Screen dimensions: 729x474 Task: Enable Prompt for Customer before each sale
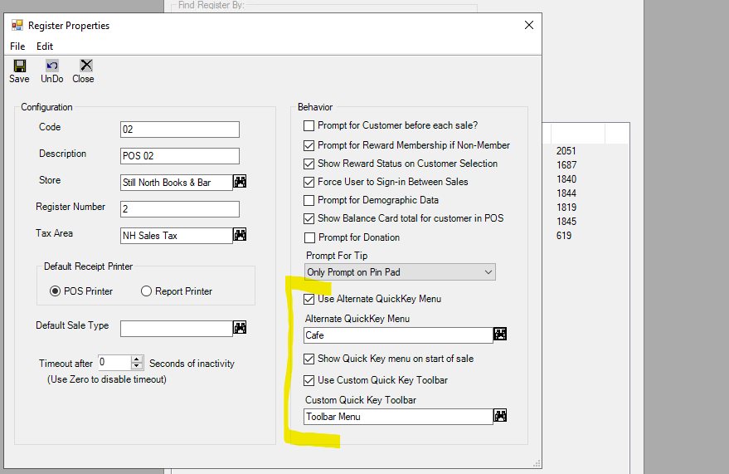click(x=309, y=125)
